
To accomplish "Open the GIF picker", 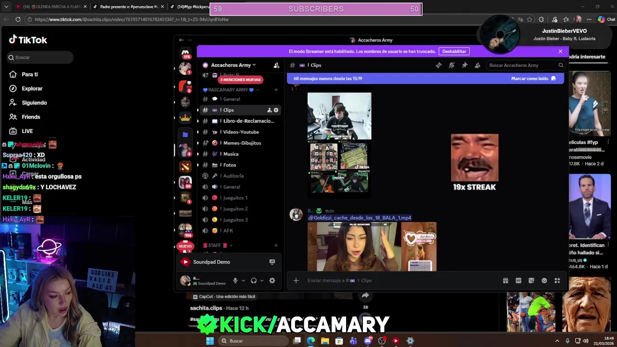I will [518, 280].
